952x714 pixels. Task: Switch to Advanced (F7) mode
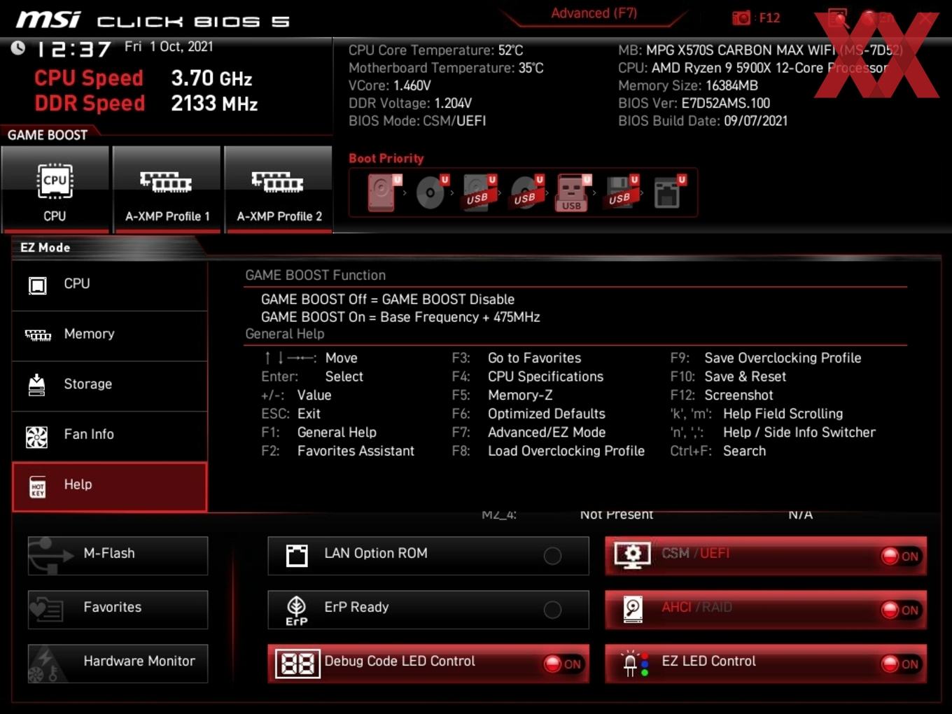tap(594, 13)
